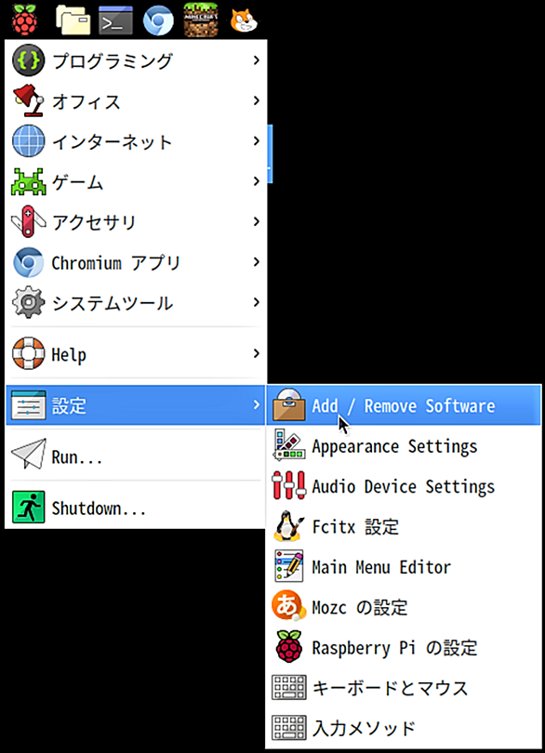Screen dimensions: 545x753
Task: Open the Terminal from the taskbar
Action: pyautogui.click(x=116, y=20)
